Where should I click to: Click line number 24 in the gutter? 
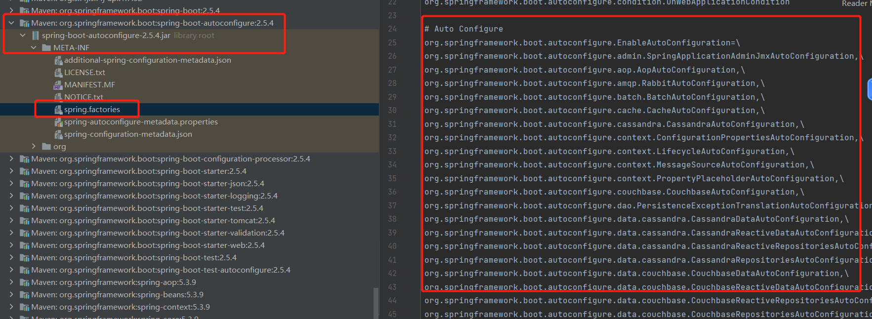(x=392, y=29)
